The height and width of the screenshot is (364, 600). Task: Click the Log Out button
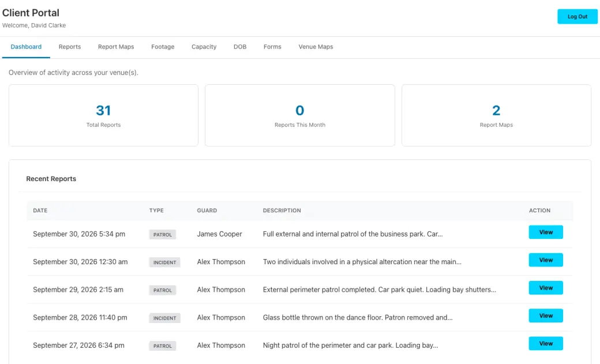point(577,17)
